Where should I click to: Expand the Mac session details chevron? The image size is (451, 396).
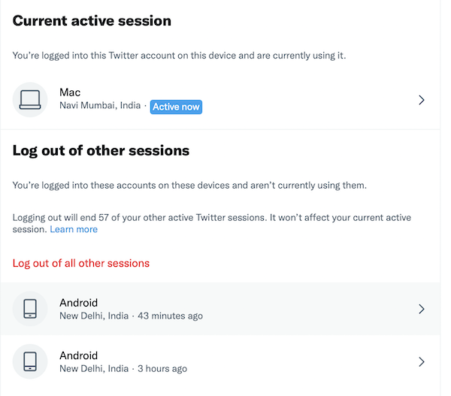click(x=422, y=100)
